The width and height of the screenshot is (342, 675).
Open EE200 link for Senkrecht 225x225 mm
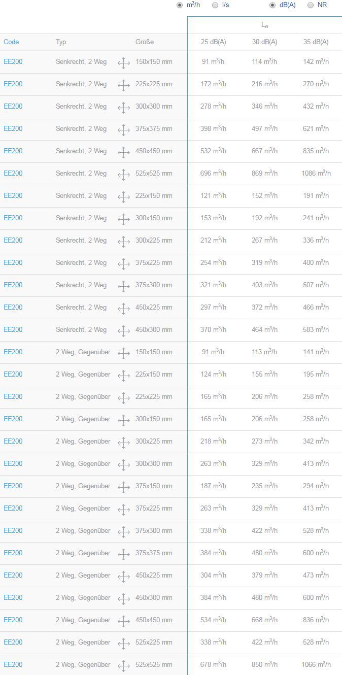coord(13,84)
